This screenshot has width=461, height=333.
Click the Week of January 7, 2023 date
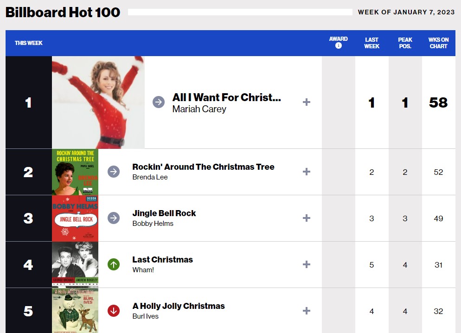406,12
